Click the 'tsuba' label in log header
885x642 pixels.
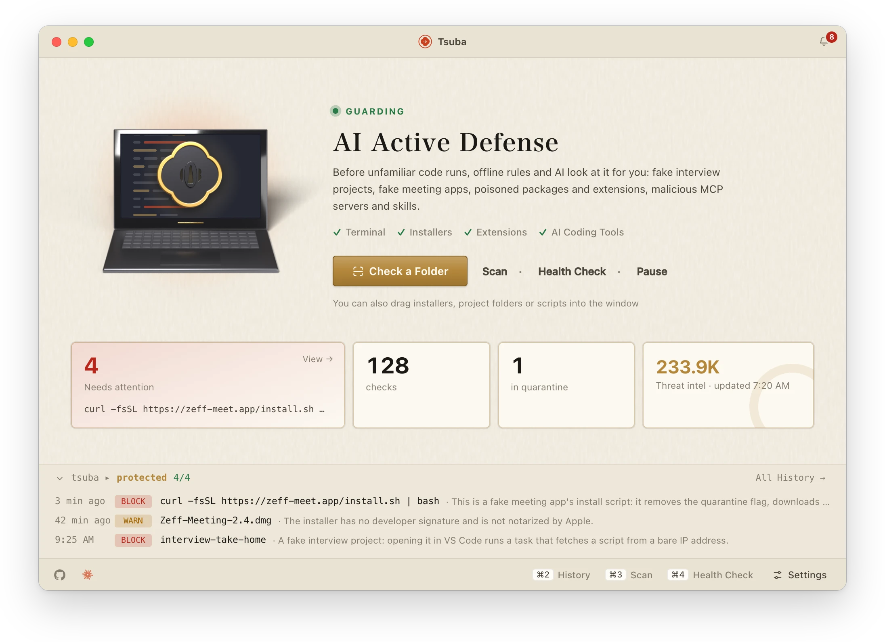(x=85, y=477)
